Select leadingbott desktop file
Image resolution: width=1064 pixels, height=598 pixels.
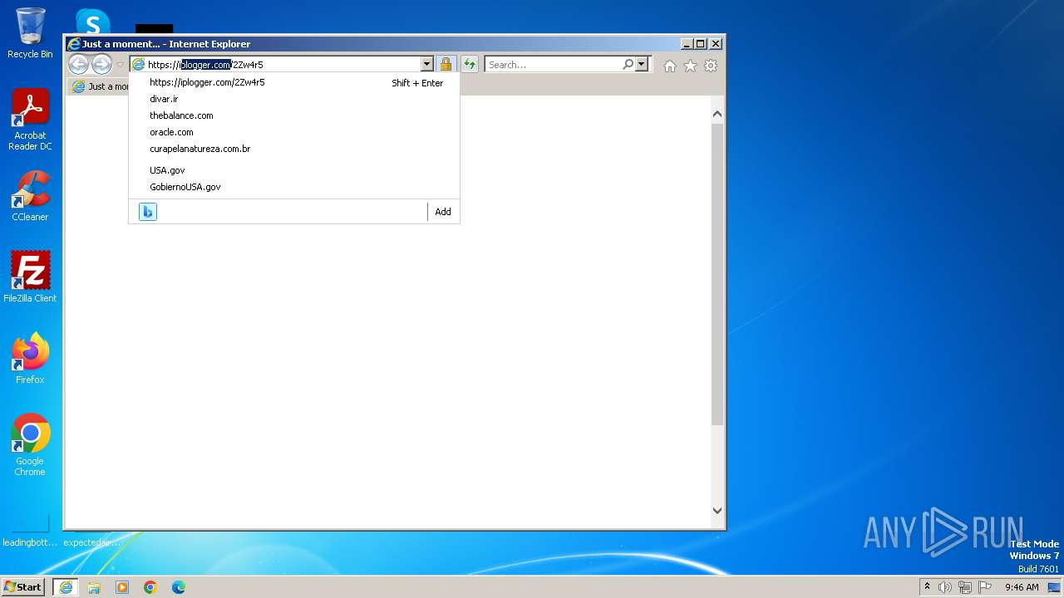(30, 532)
